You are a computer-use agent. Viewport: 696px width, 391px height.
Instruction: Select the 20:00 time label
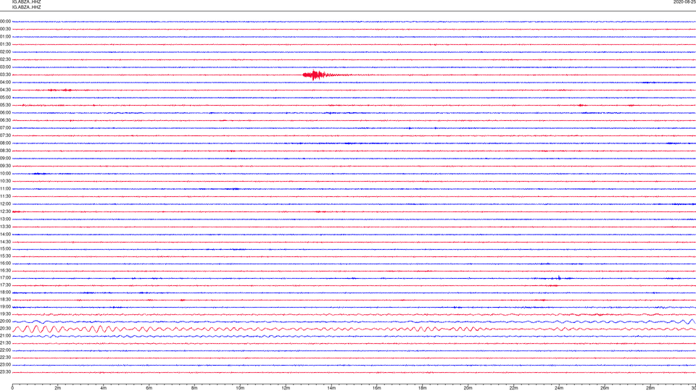coord(5,321)
